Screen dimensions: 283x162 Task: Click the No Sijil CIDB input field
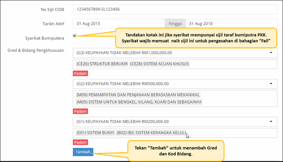[x=175, y=9]
